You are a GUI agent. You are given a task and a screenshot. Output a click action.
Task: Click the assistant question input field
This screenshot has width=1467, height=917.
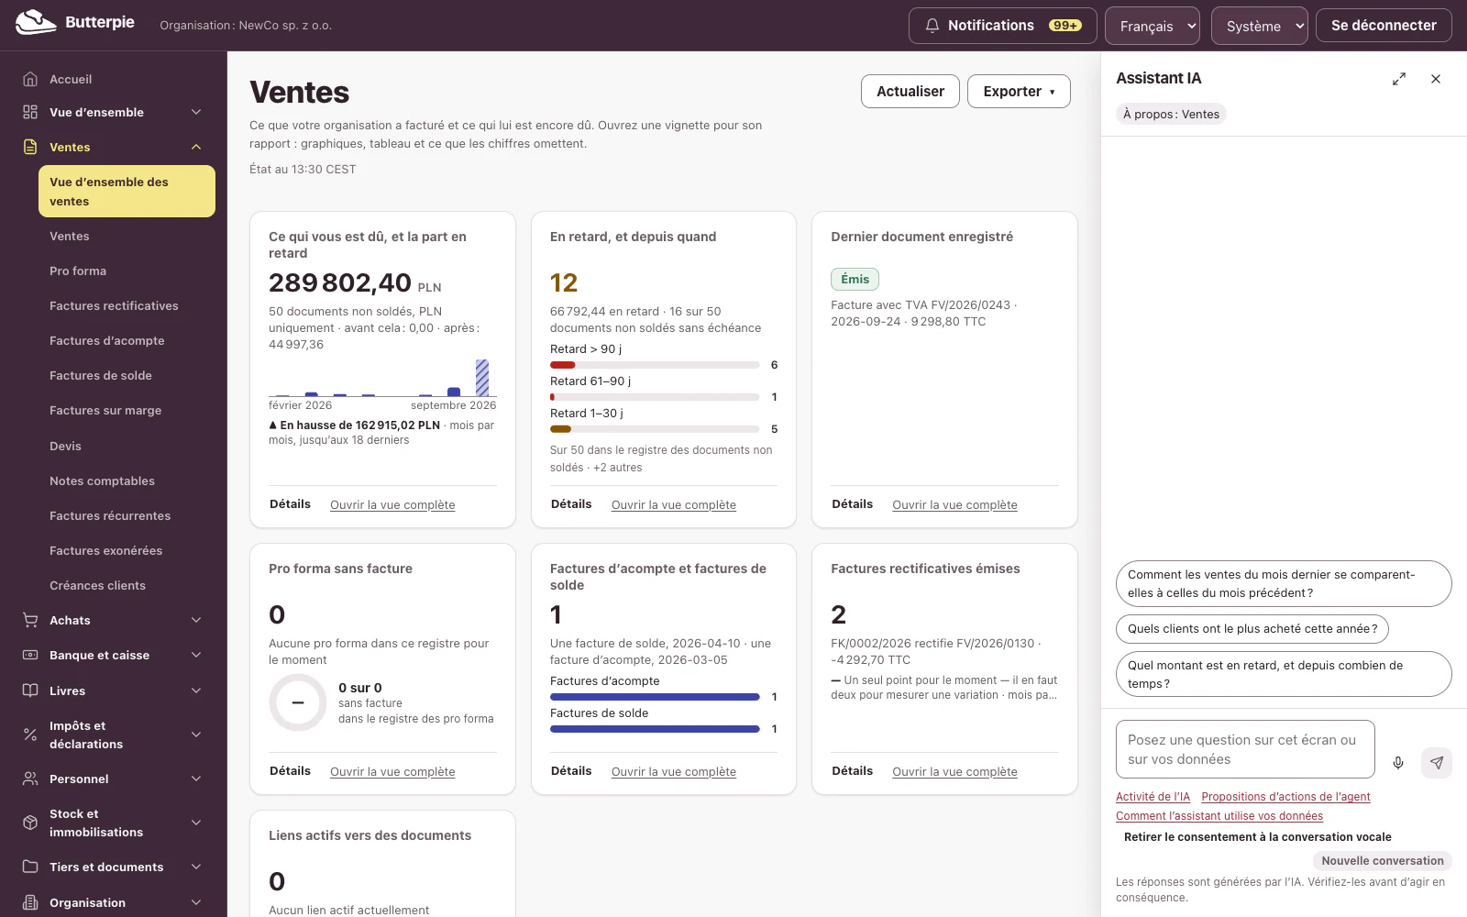[x=1245, y=749]
